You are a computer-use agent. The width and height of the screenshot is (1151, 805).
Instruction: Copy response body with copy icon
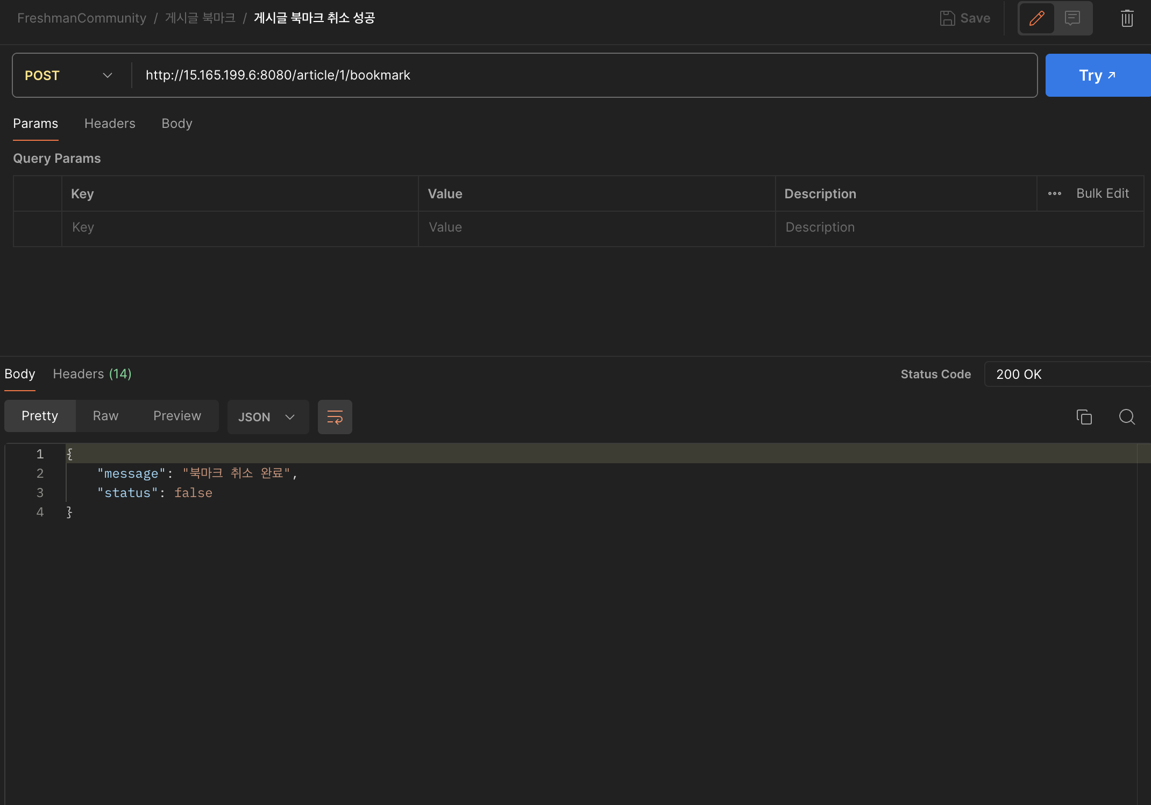click(x=1084, y=417)
